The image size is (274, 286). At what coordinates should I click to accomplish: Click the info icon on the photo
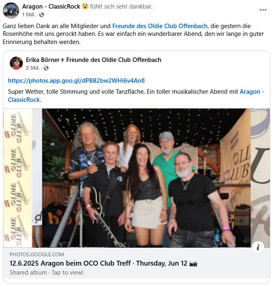coord(258,248)
